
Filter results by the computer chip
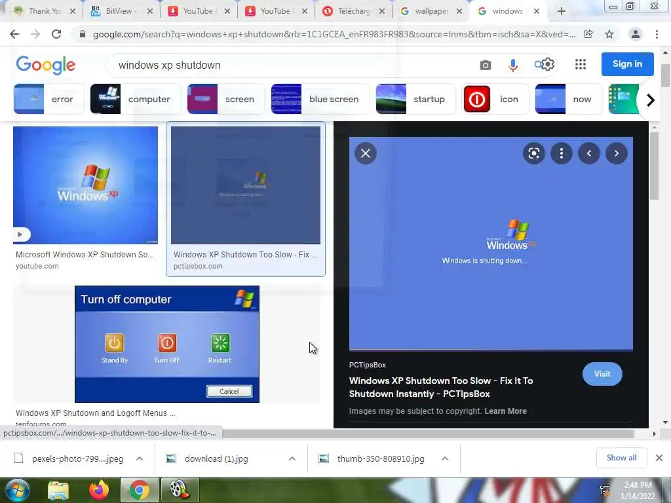point(135,100)
